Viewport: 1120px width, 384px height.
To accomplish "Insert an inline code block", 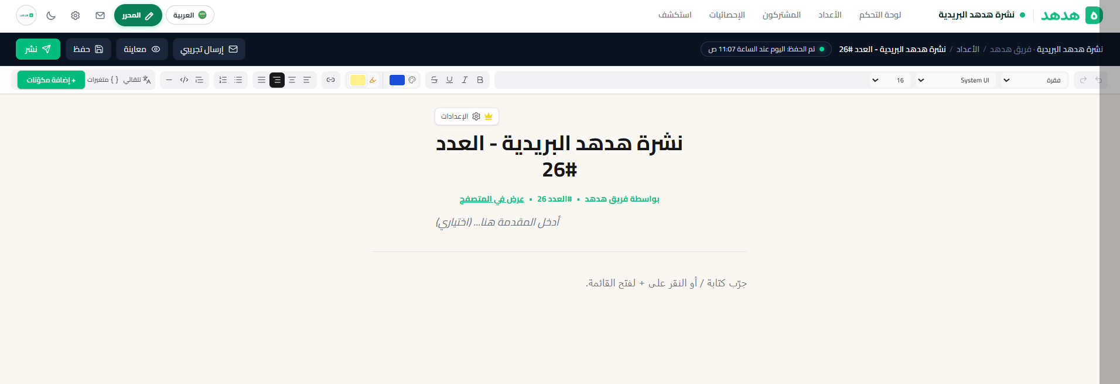I will pyautogui.click(x=184, y=80).
